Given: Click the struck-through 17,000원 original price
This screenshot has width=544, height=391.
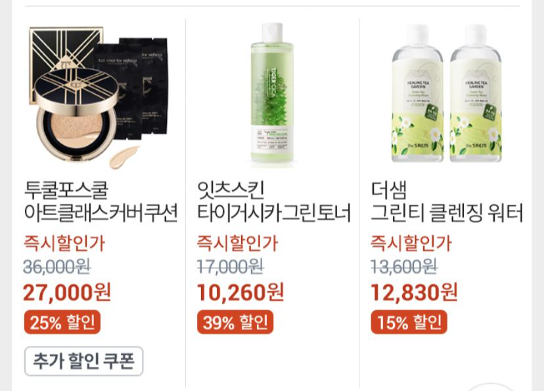Looking at the screenshot, I should [231, 267].
